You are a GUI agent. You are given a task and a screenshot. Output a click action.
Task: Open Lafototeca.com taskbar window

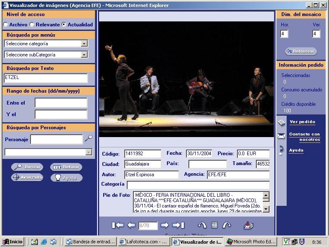coord(143,242)
